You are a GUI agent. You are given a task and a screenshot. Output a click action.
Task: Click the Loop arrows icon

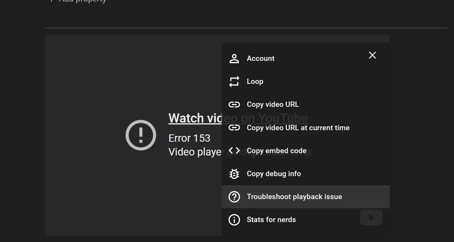[234, 82]
